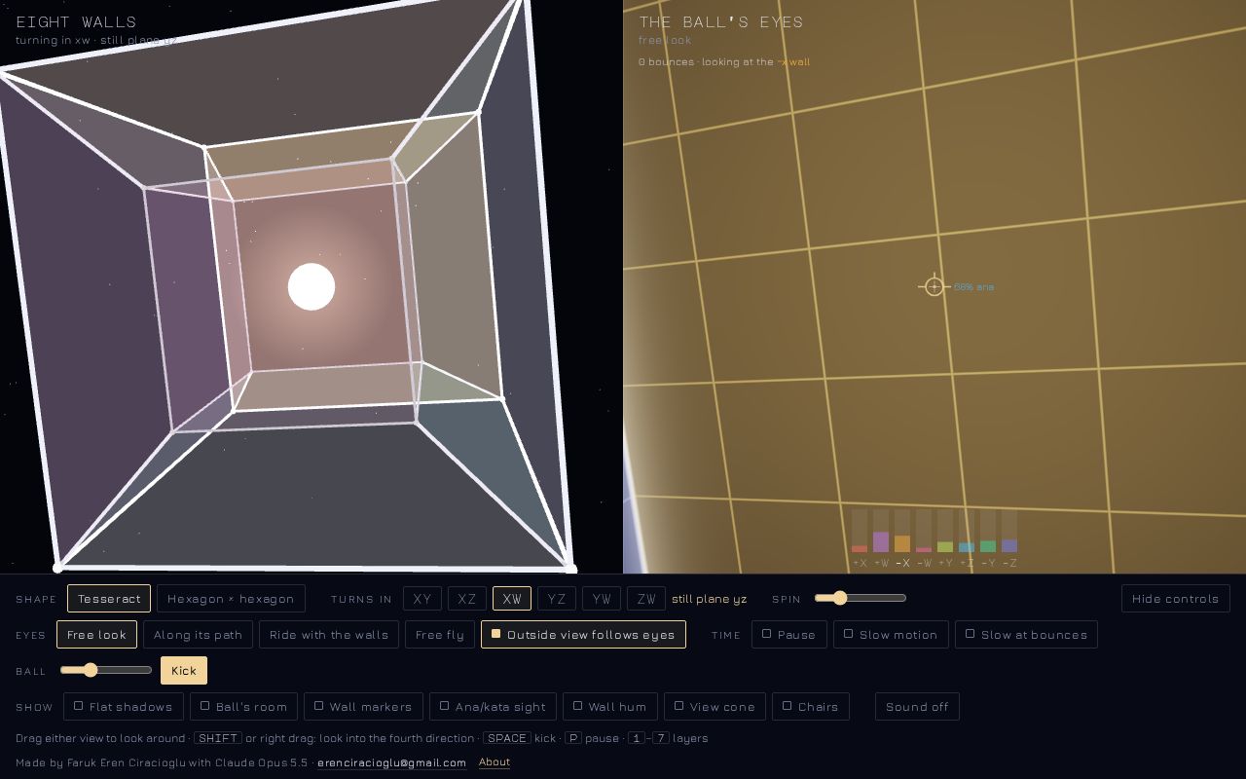Image resolution: width=1246 pixels, height=779 pixels.
Task: Click the '0 bounces' status text
Action: point(667,61)
